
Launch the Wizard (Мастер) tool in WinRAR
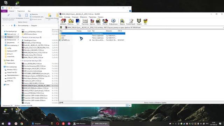105,22
